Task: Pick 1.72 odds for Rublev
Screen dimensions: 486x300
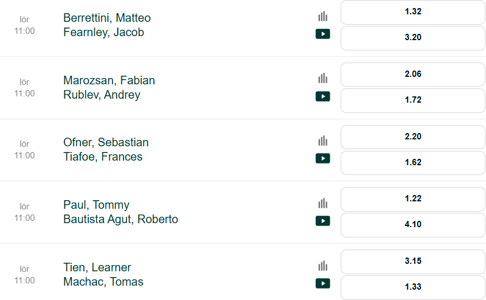Action: (413, 100)
